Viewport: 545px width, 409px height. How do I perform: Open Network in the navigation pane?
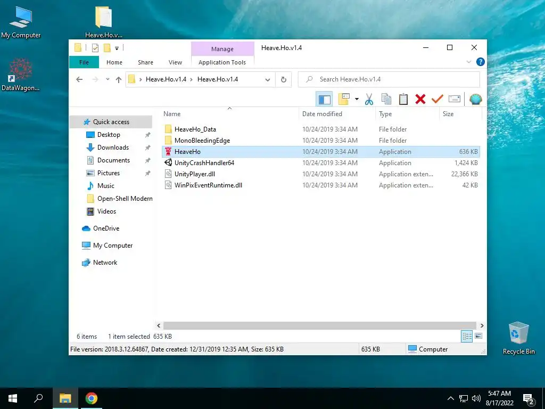tap(105, 263)
